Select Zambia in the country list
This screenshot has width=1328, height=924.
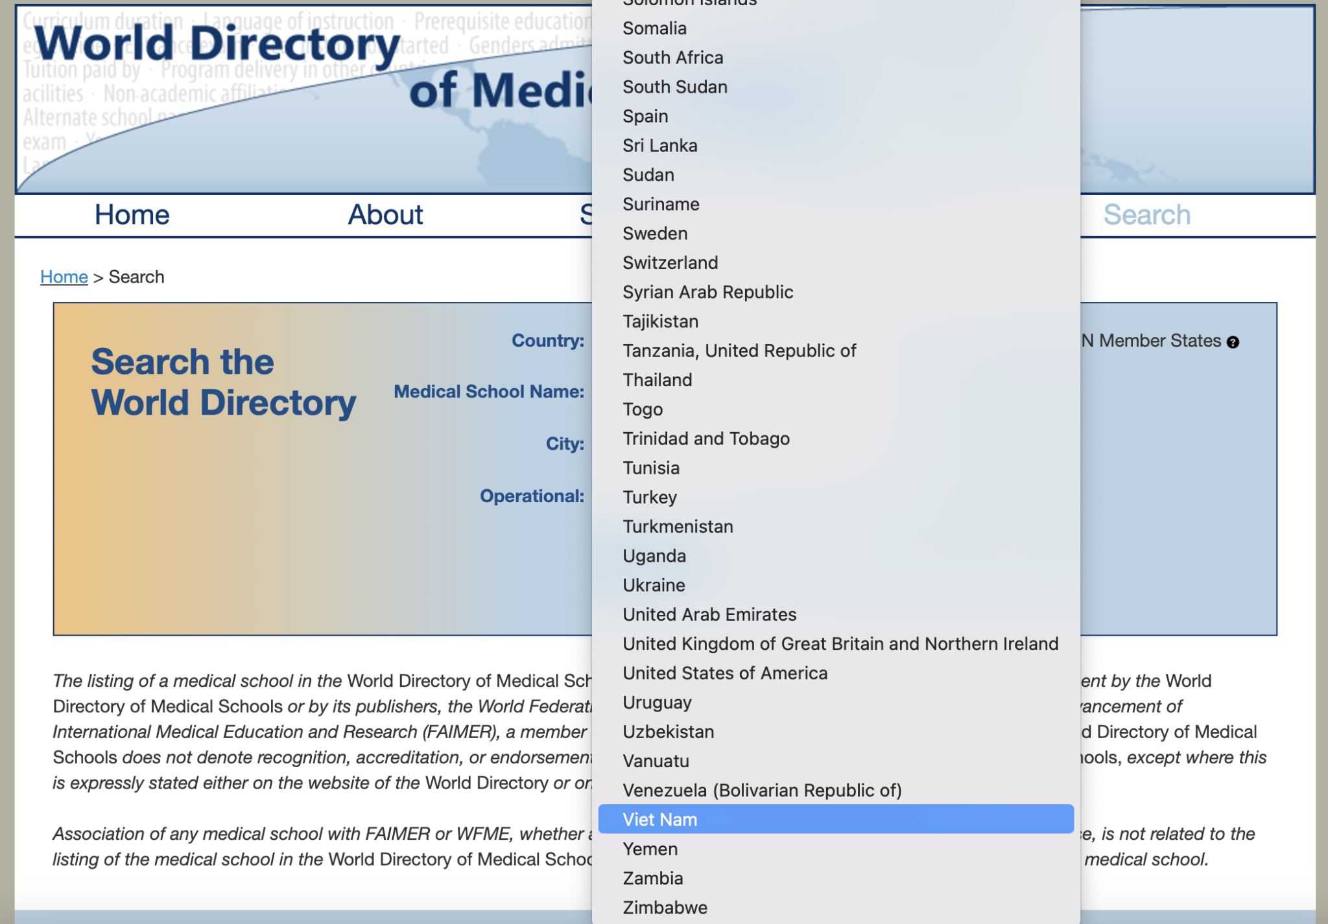coord(836,879)
